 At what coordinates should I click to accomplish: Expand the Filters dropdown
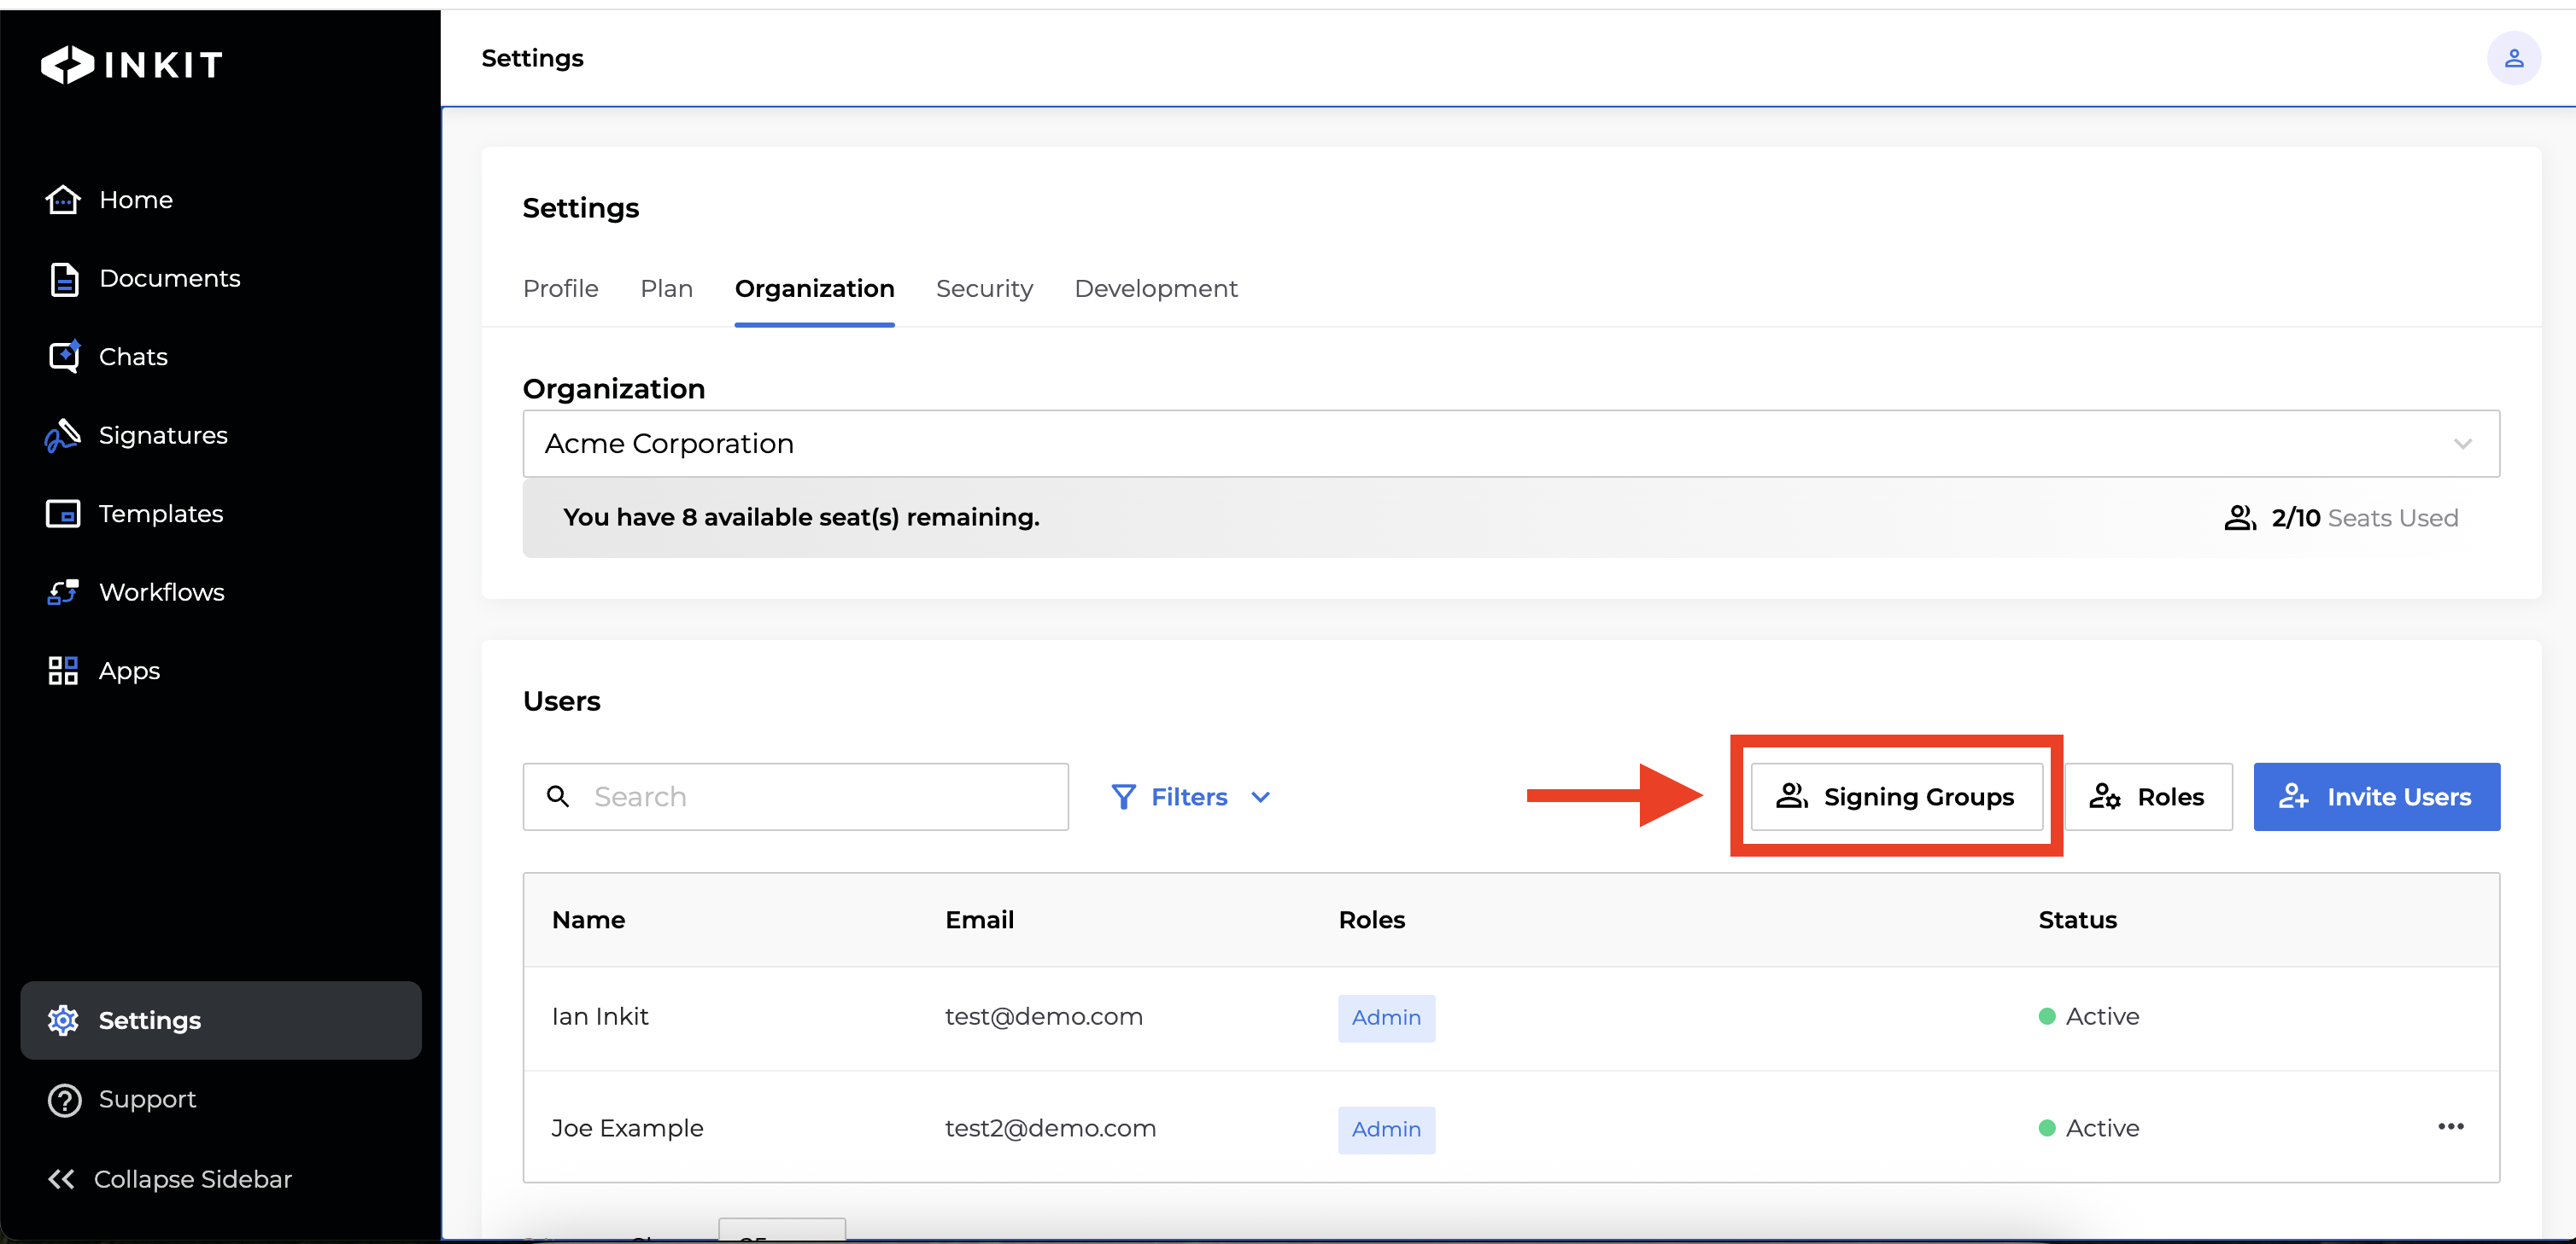pyautogui.click(x=1190, y=796)
